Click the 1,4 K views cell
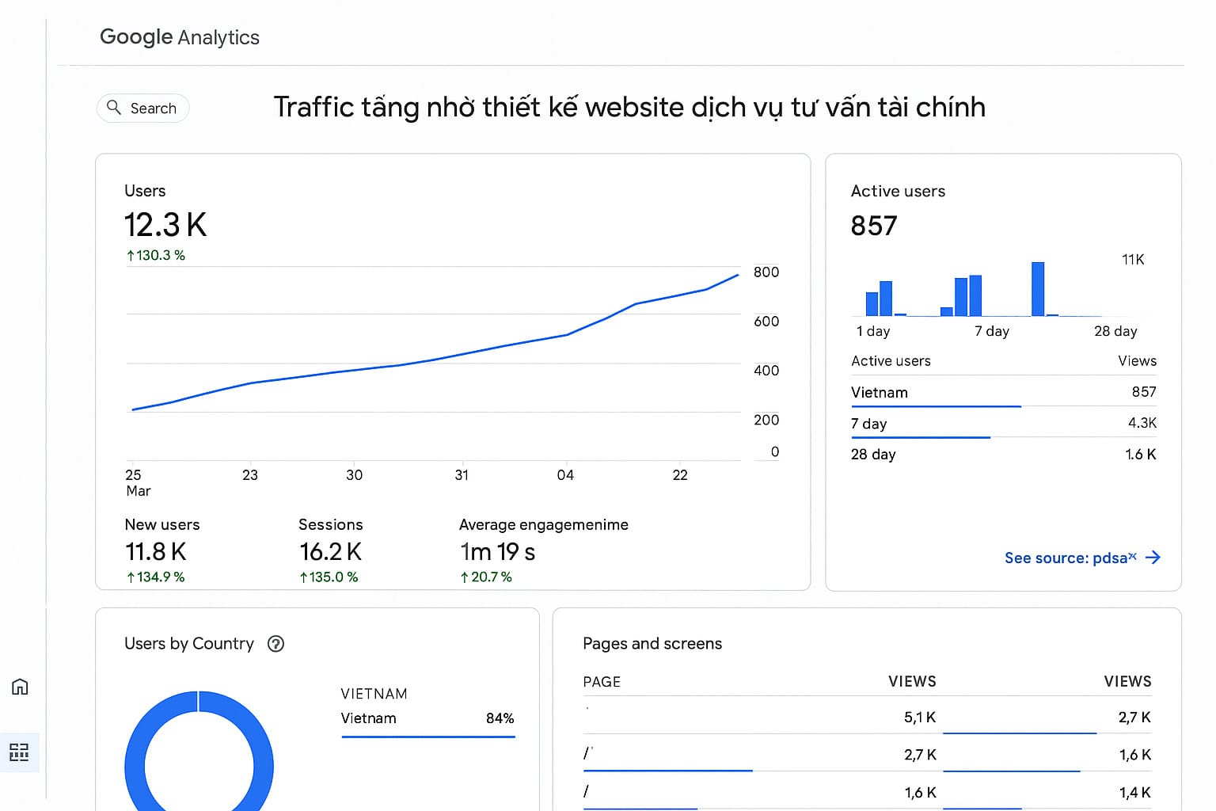Screen dimensions: 1216x811 click(1135, 792)
